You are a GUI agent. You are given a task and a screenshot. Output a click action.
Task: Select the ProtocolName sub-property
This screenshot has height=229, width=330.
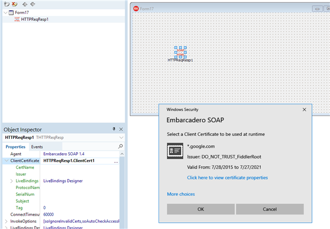(27, 188)
